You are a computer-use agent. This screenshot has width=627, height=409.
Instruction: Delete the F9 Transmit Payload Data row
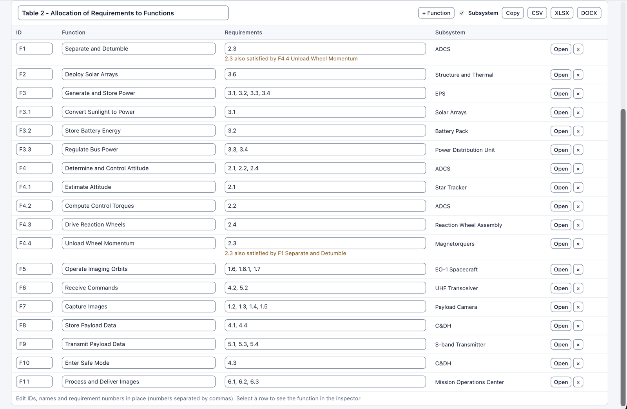(x=578, y=345)
